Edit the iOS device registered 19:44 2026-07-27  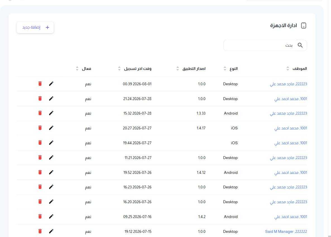(x=51, y=143)
